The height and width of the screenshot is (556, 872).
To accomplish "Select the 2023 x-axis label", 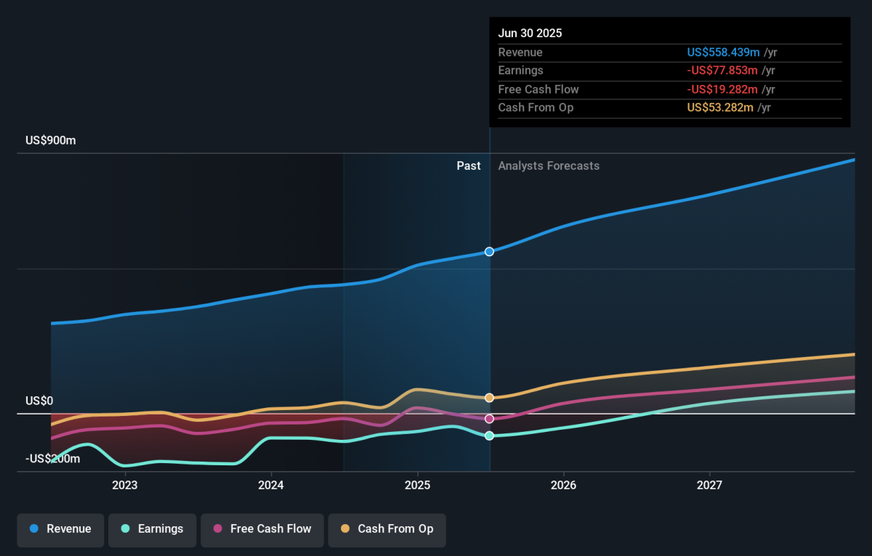I will click(125, 485).
